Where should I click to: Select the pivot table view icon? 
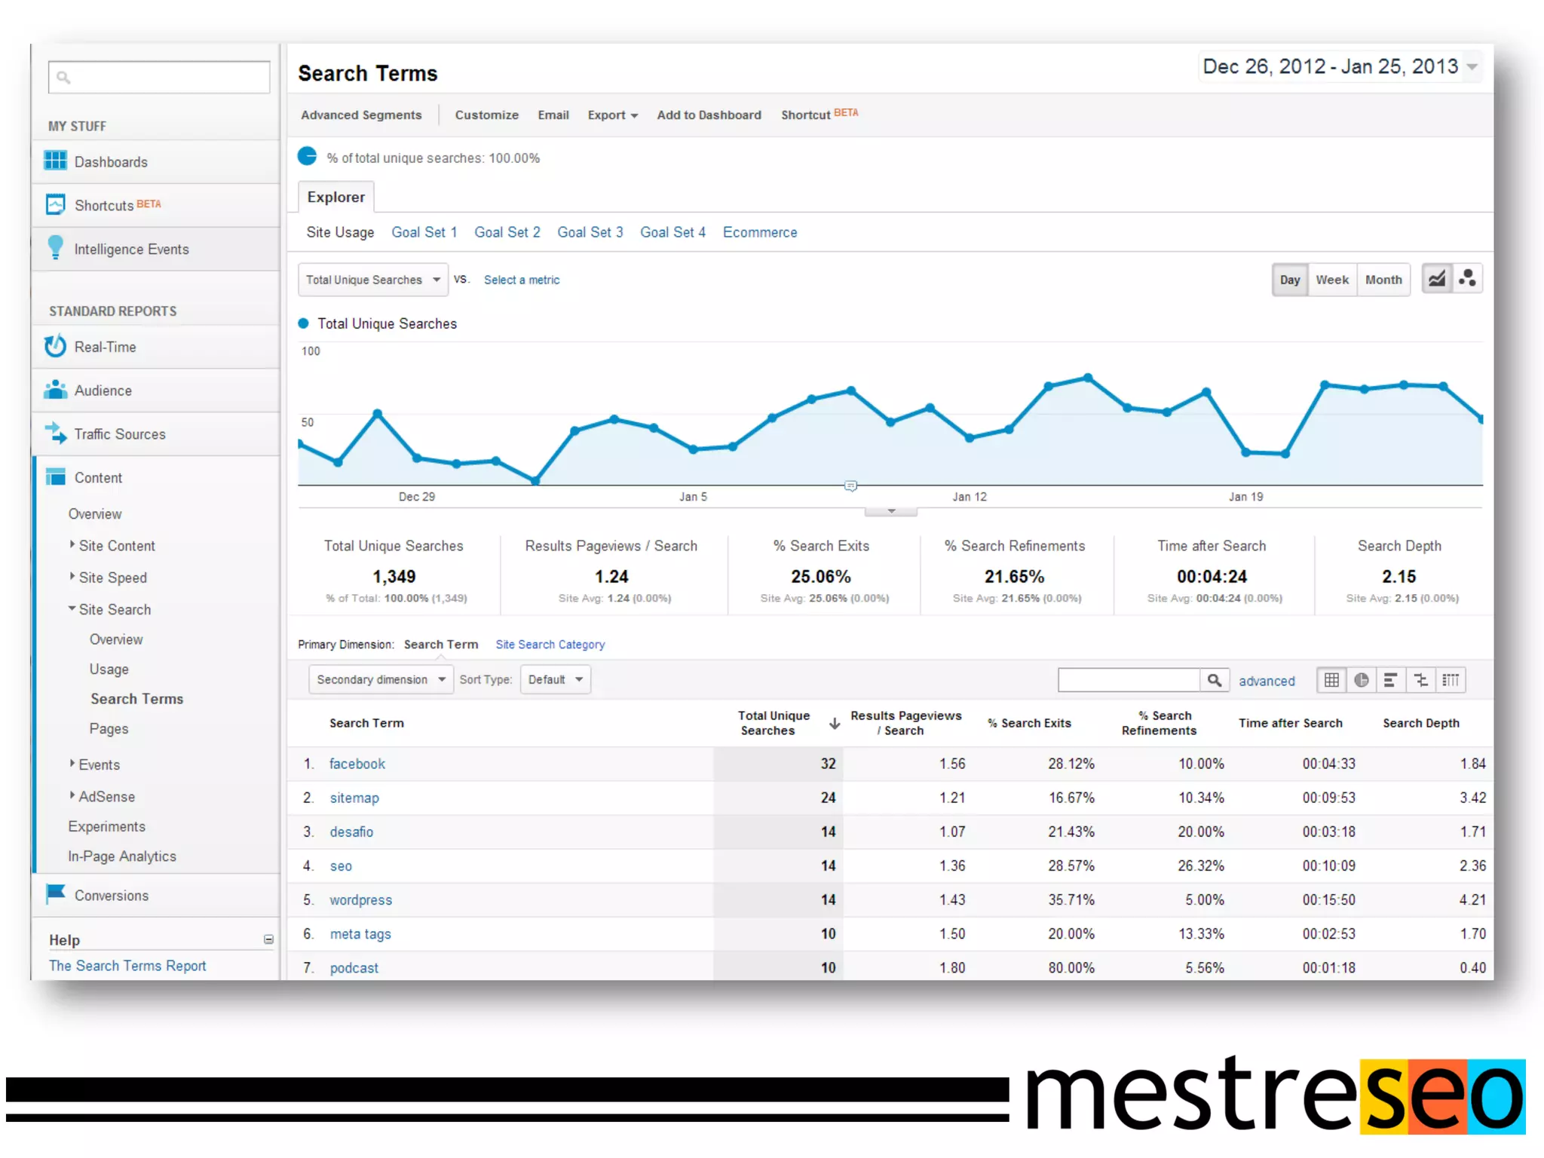tap(1451, 680)
